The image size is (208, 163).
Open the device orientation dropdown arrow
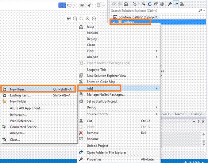[75, 5]
